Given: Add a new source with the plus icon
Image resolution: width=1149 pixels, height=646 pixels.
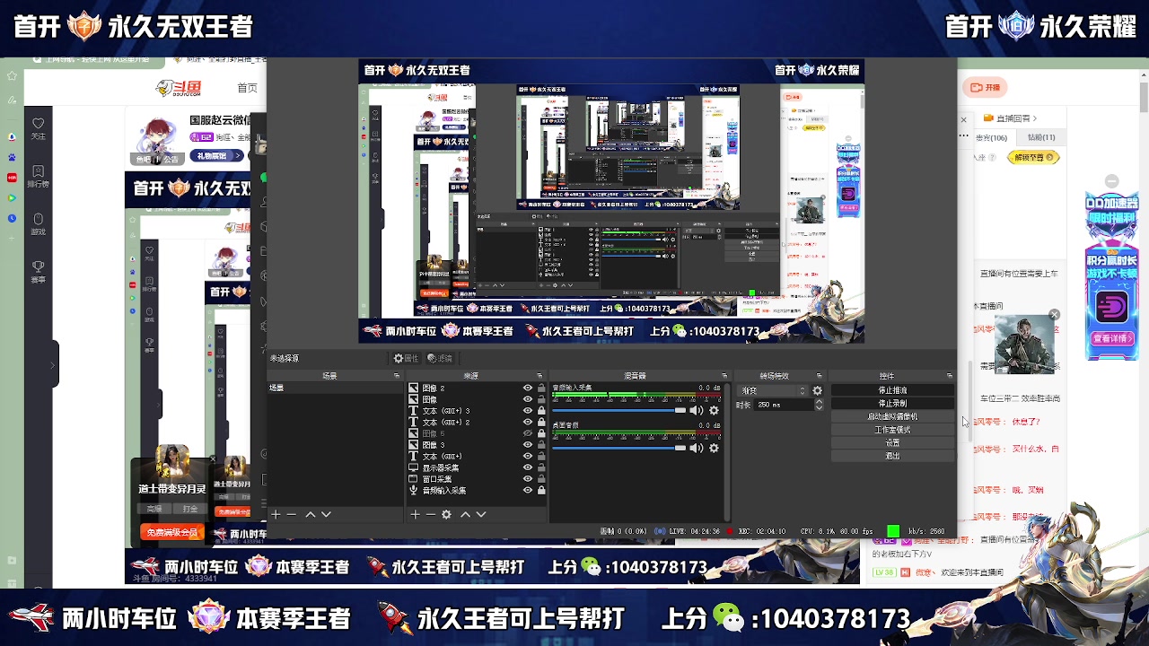Looking at the screenshot, I should (415, 514).
